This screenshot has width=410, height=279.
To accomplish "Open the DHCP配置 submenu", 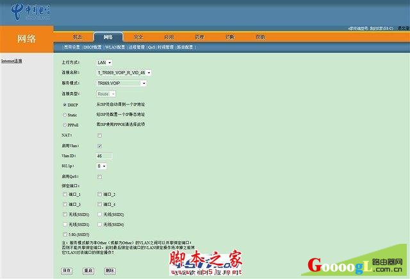I will coord(93,47).
